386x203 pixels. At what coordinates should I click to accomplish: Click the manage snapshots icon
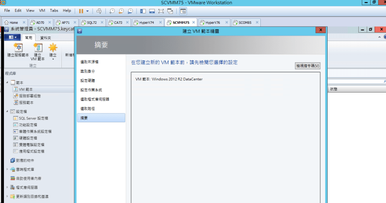(130, 10)
